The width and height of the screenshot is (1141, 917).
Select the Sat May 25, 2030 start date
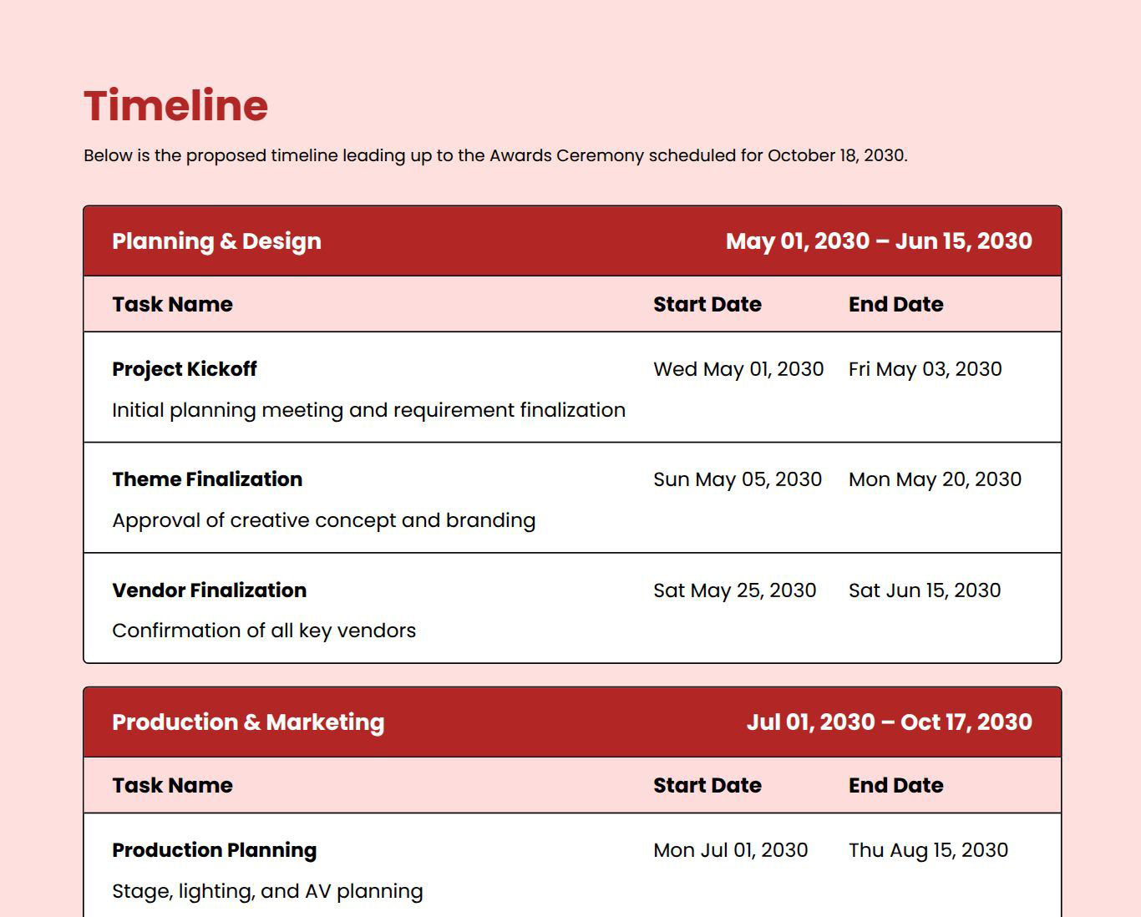734,590
